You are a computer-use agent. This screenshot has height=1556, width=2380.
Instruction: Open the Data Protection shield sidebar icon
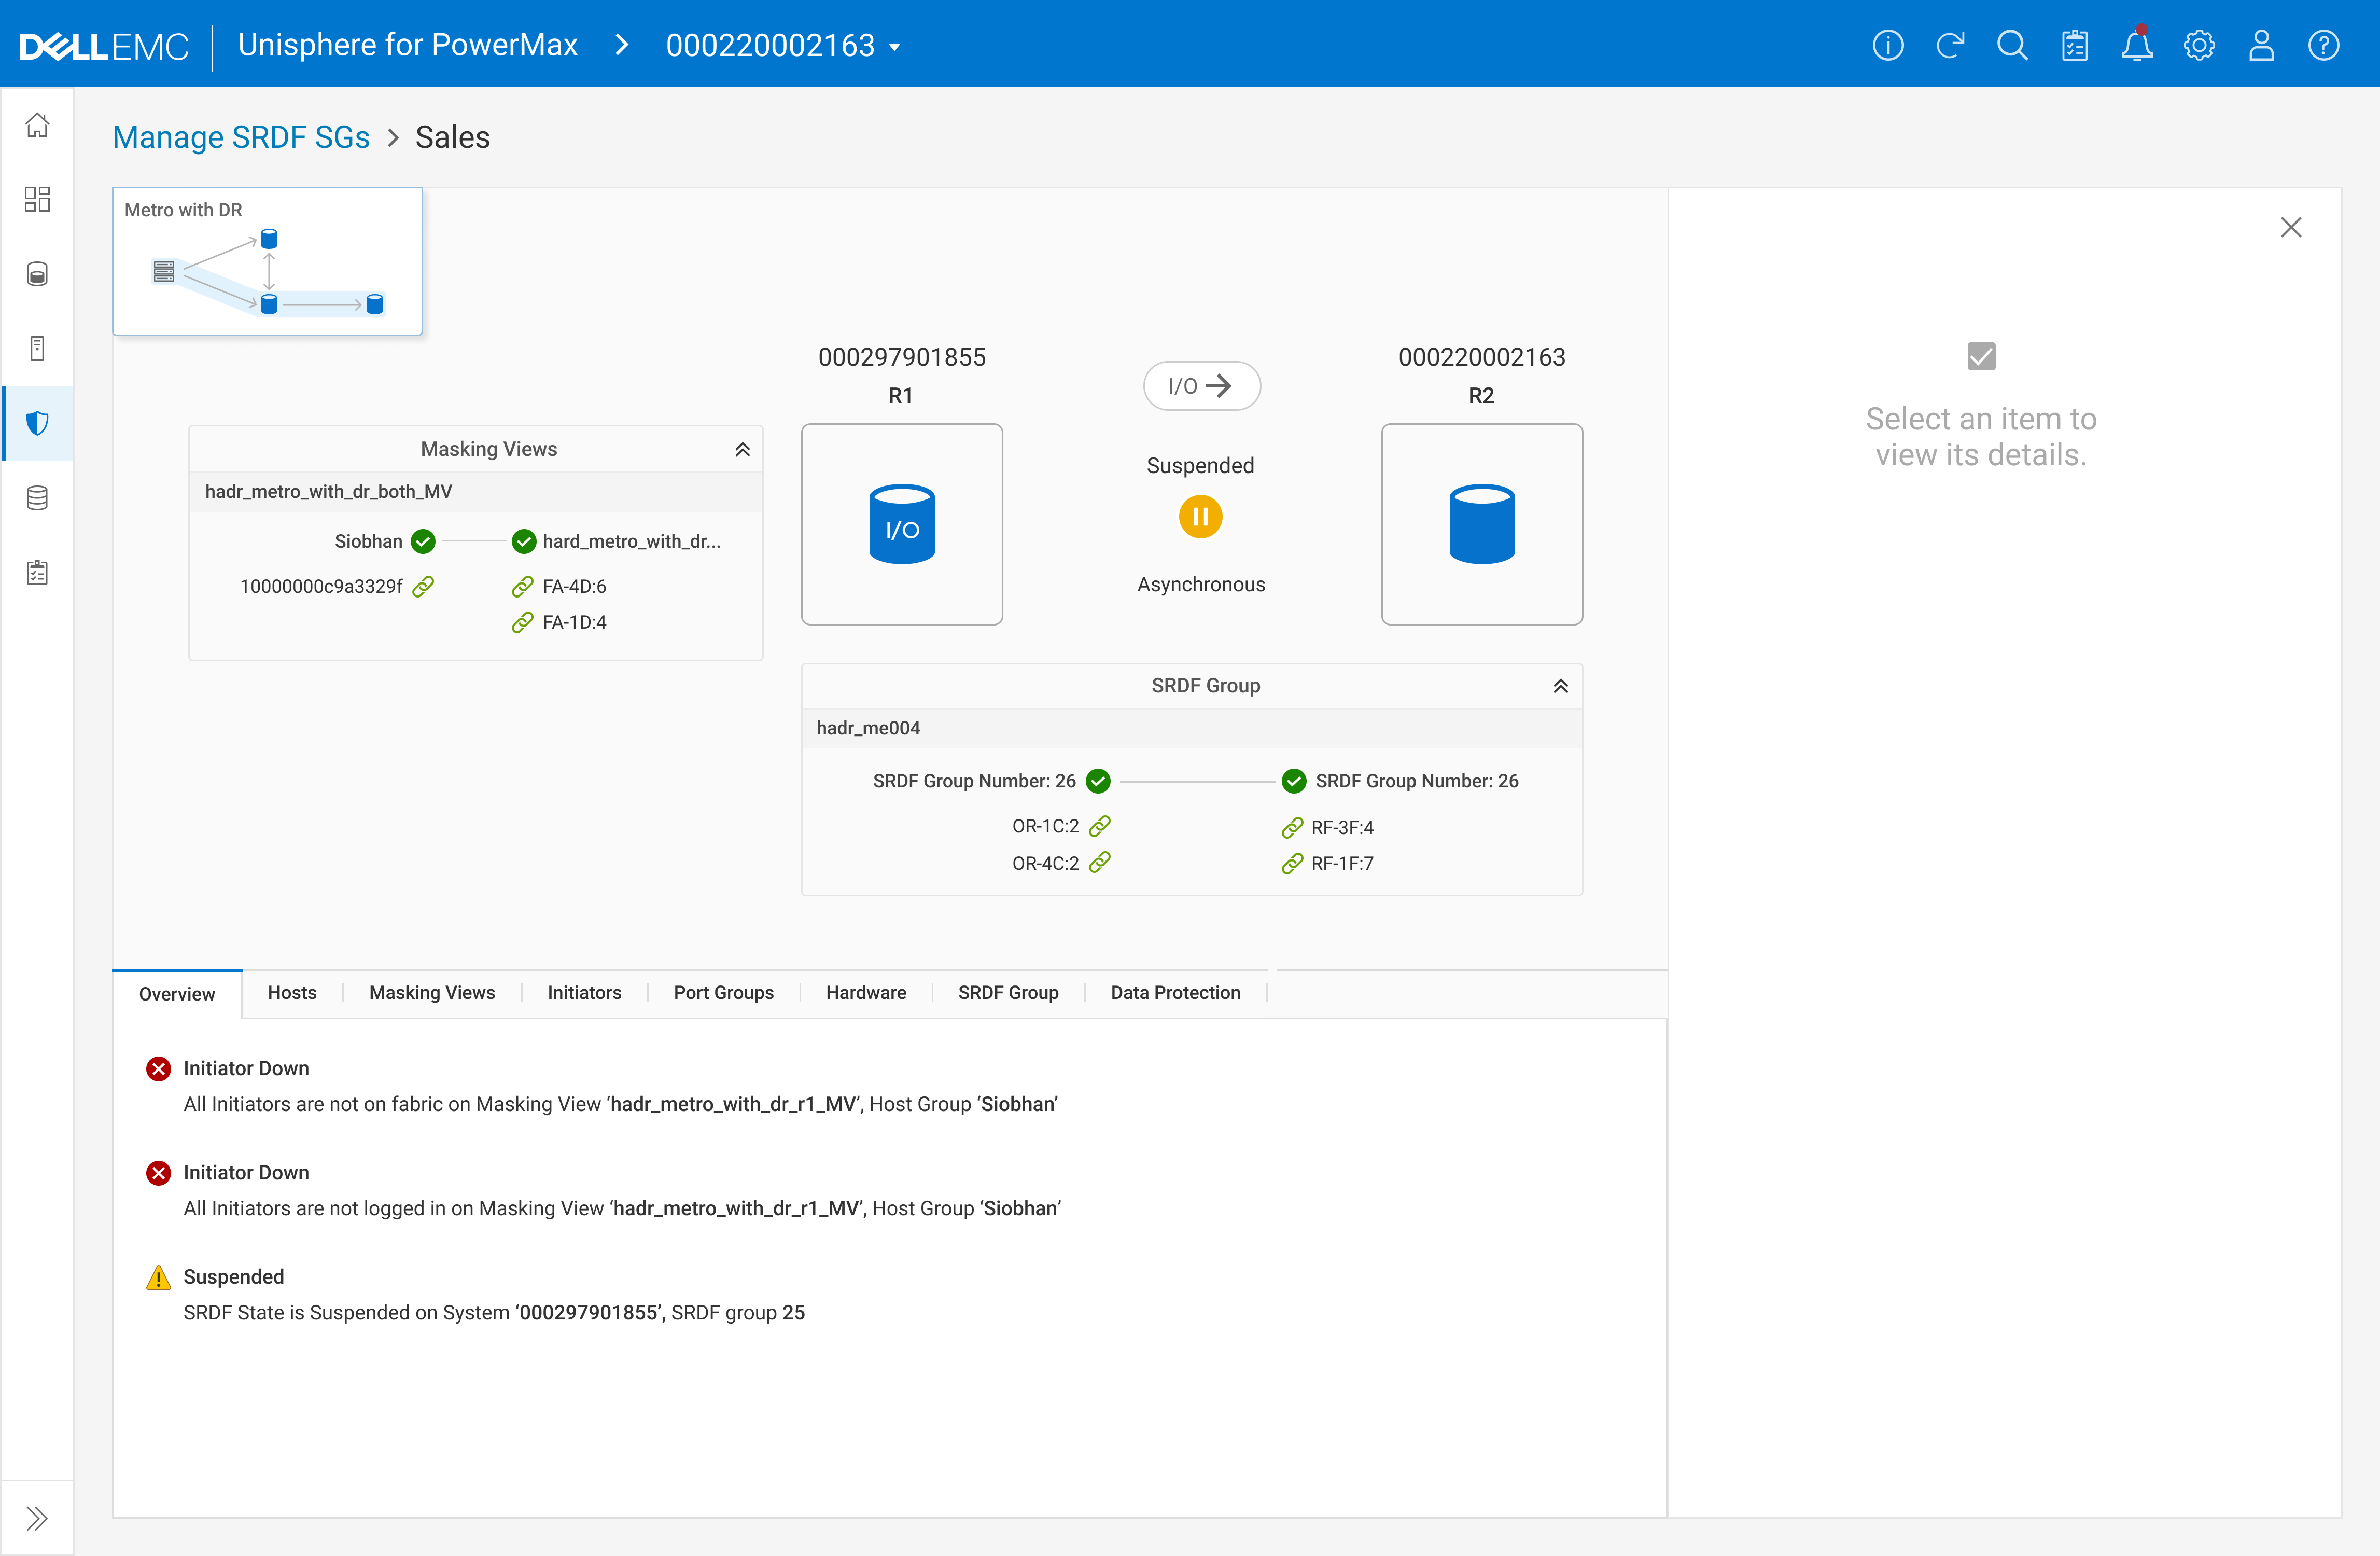(37, 423)
